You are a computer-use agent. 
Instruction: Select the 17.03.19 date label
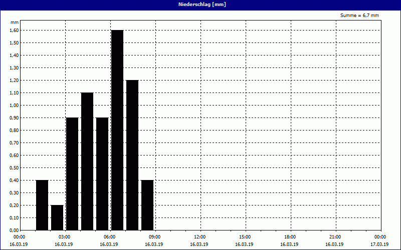[379, 244]
